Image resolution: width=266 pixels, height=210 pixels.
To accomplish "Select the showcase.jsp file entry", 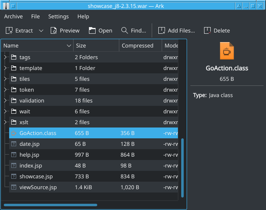I will pyautogui.click(x=36, y=176).
